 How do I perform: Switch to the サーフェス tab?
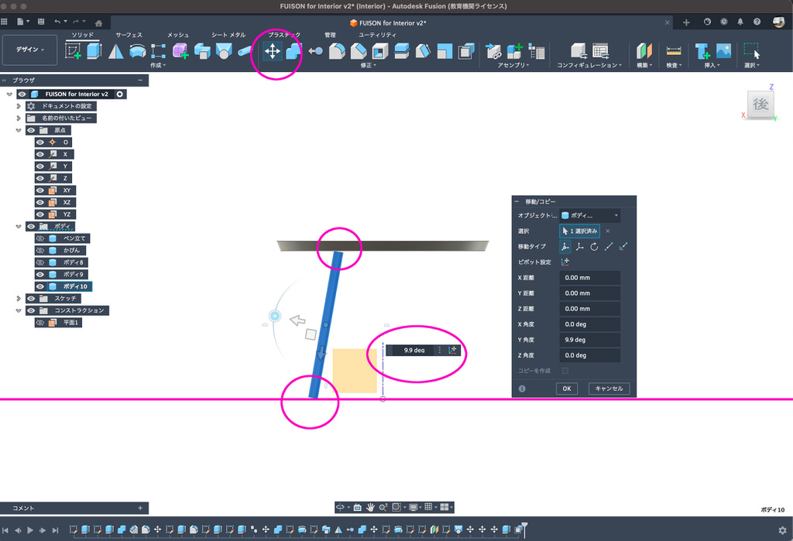coord(129,35)
